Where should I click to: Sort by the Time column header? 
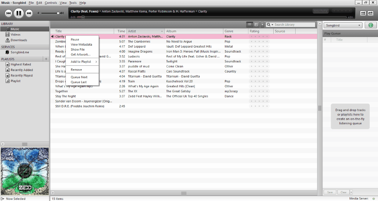(x=120, y=31)
